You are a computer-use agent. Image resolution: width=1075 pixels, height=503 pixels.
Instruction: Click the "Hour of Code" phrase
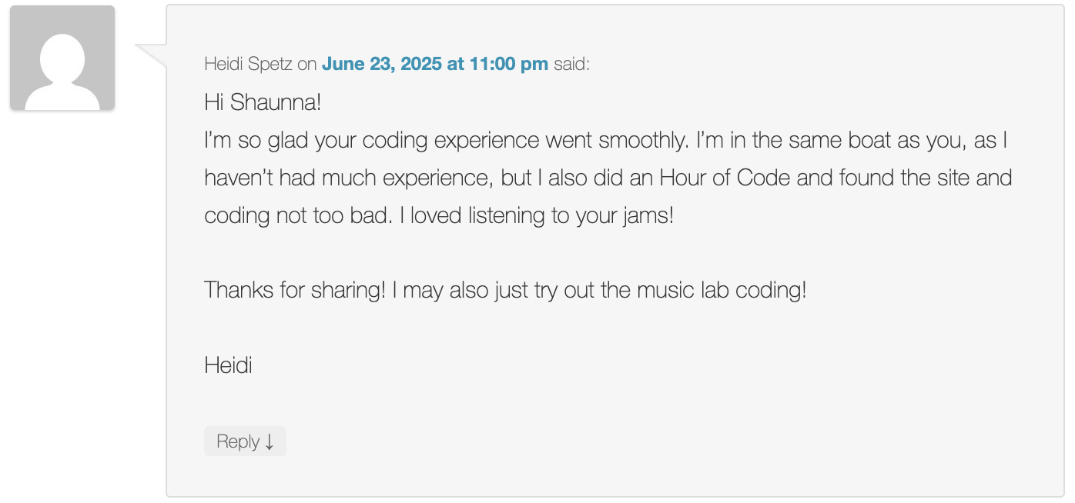[724, 178]
